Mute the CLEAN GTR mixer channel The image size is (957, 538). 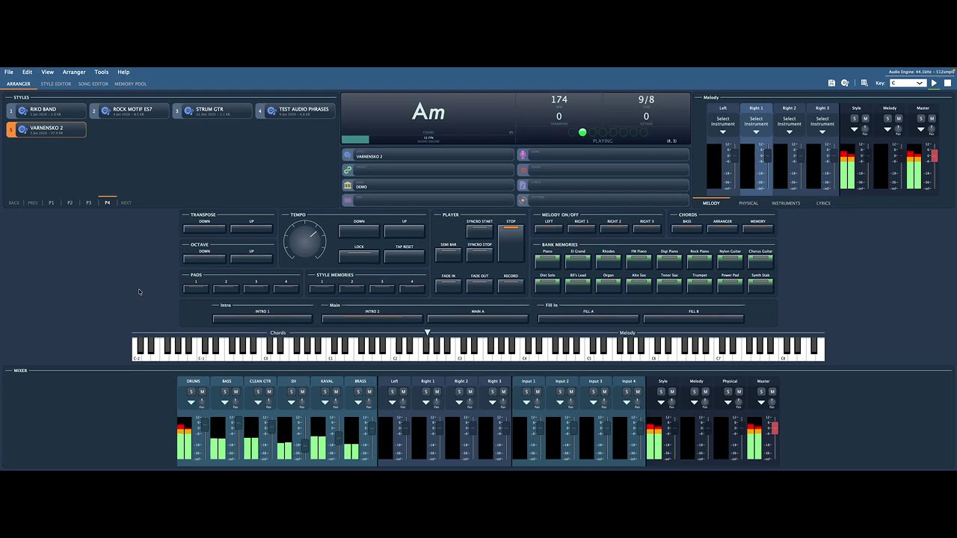(x=269, y=392)
